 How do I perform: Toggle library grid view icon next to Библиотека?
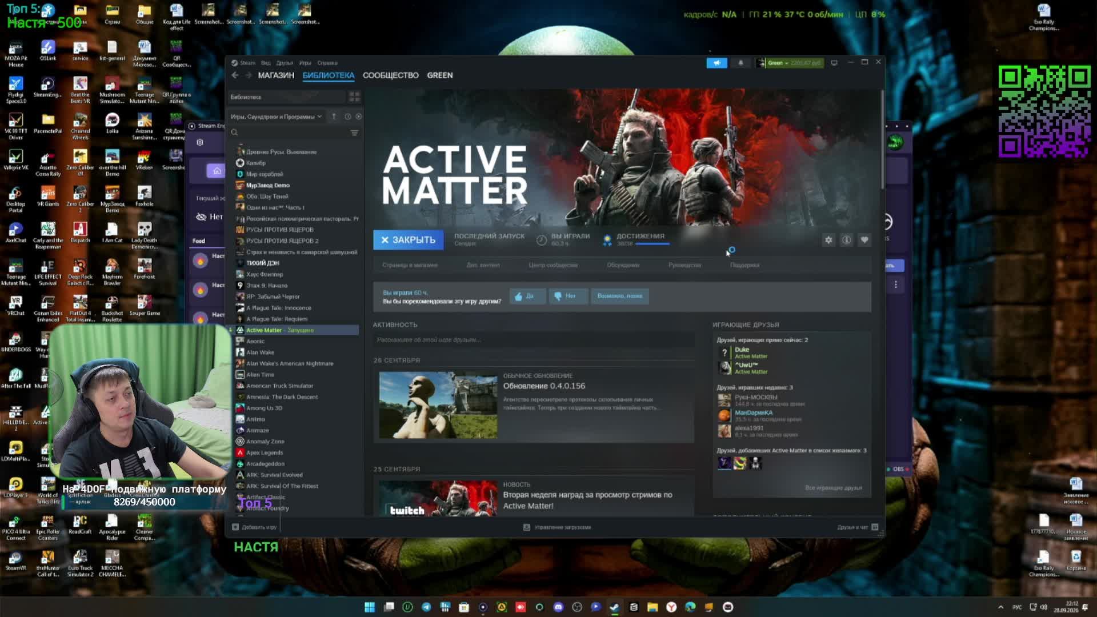pos(354,97)
